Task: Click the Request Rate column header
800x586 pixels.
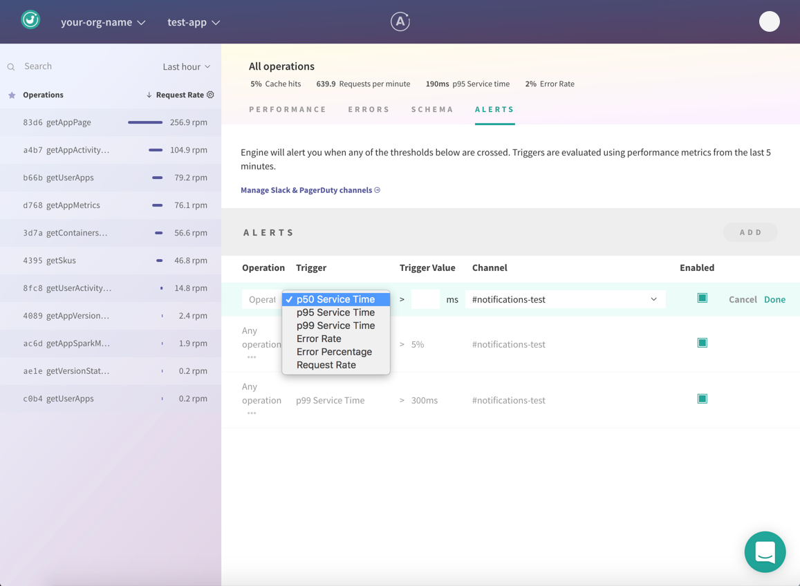Action: point(180,95)
